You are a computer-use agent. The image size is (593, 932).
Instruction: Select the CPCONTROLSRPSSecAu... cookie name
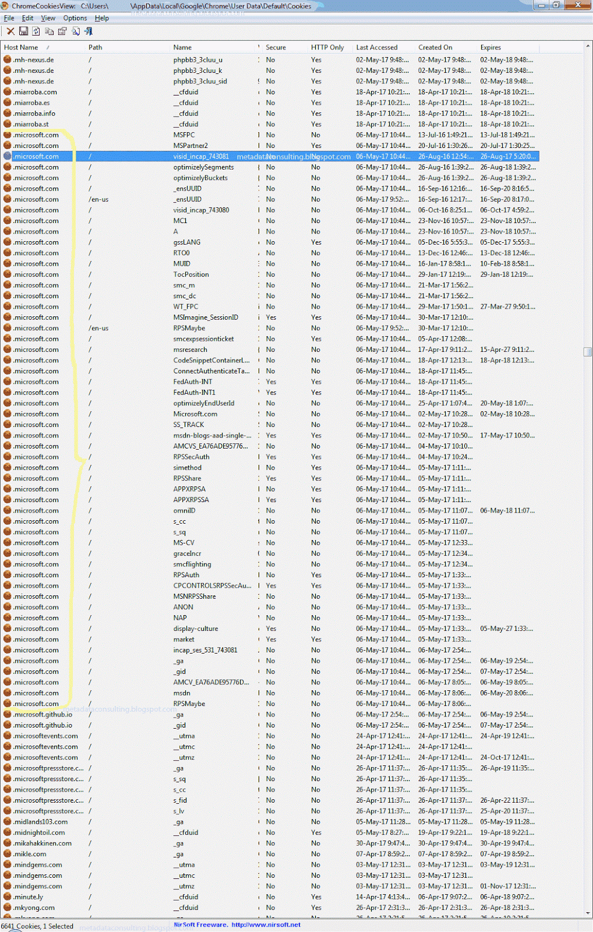[212, 585]
